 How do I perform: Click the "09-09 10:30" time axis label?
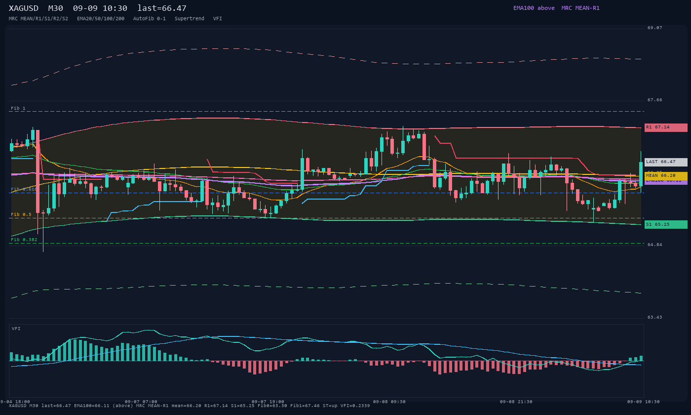point(644,402)
